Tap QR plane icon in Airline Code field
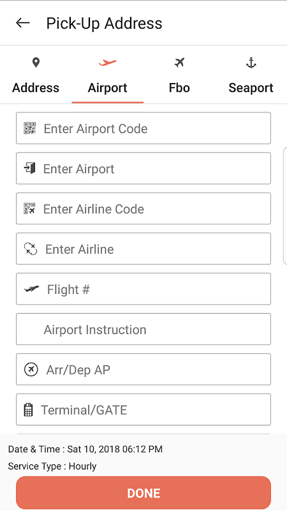The width and height of the screenshot is (287, 511). click(29, 209)
